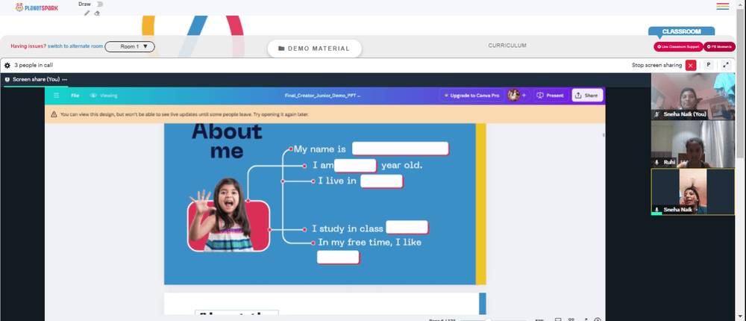Click the red stop screen sharing X
The height and width of the screenshot is (321, 746).
pyautogui.click(x=691, y=65)
